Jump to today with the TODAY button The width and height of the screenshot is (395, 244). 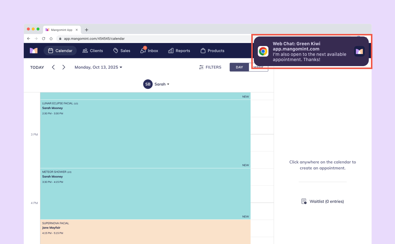tap(37, 67)
